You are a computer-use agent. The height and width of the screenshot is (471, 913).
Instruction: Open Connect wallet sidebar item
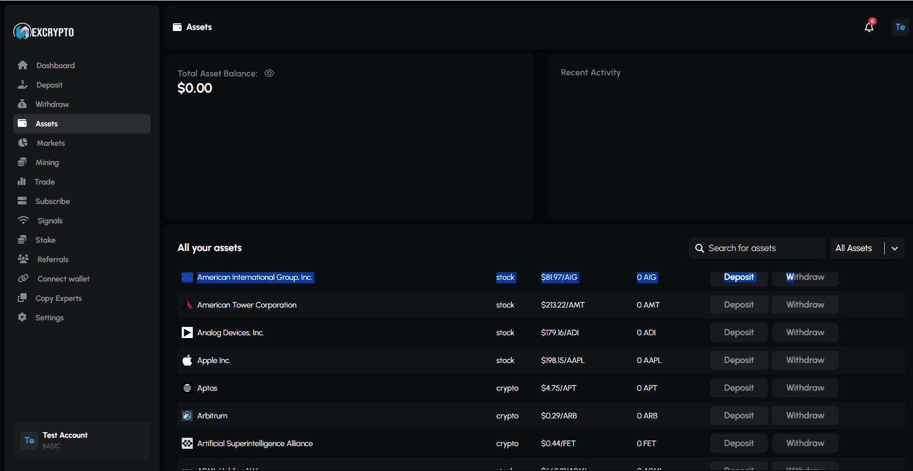82,279
